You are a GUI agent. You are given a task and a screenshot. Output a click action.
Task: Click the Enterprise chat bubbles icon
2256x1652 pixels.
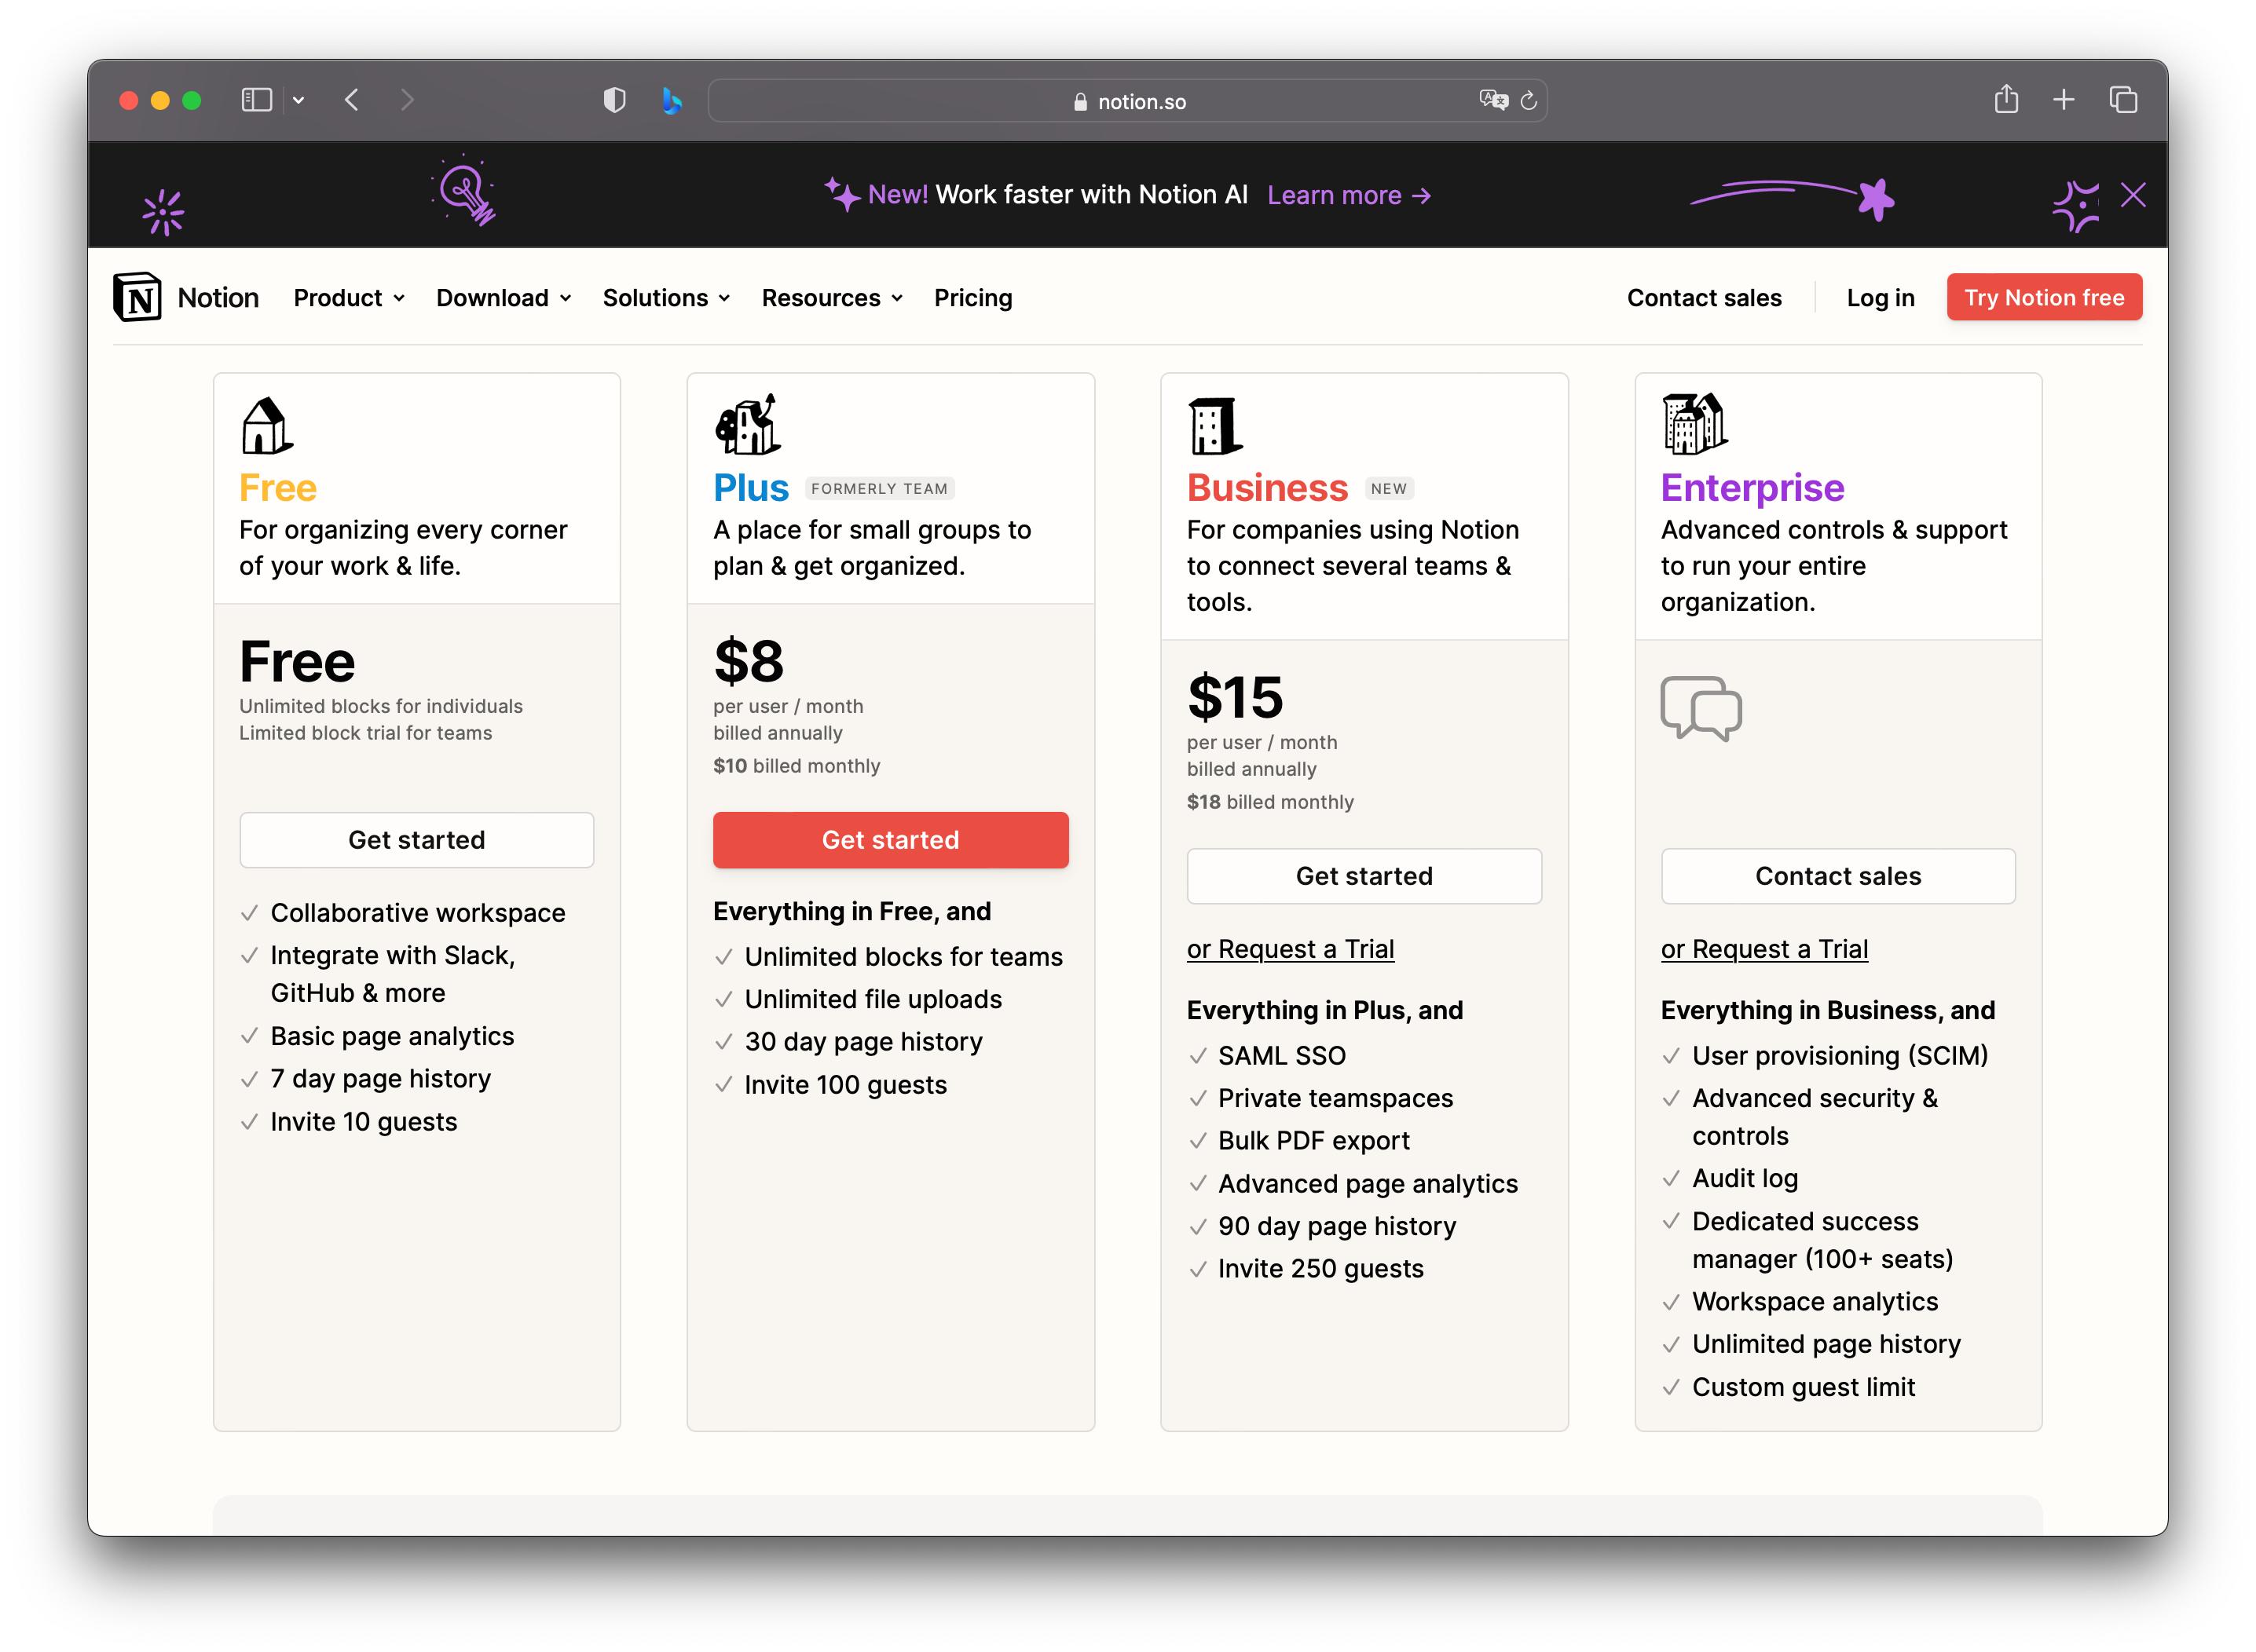tap(1701, 708)
